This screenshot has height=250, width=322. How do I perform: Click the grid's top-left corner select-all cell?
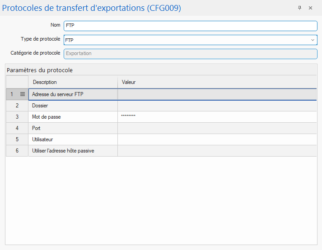(x=17, y=82)
